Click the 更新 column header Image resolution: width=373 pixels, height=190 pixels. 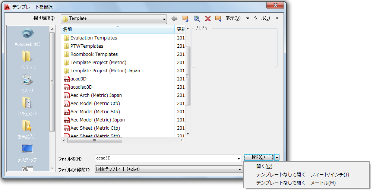click(x=180, y=29)
